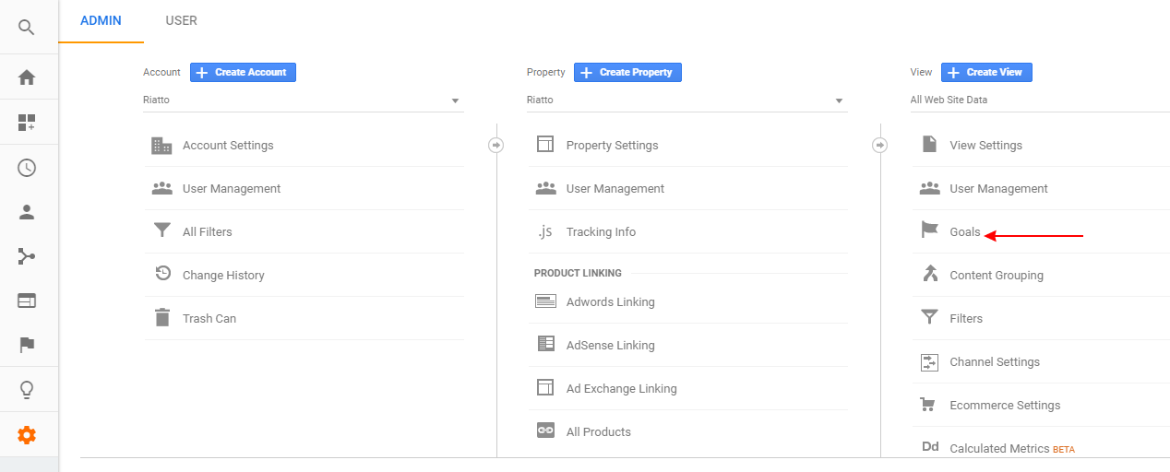Open the View dropdown All Web Site Data
The image size is (1170, 472).
point(1040,100)
